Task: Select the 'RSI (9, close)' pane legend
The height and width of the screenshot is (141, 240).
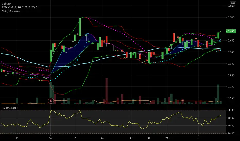Action: tap(10, 108)
